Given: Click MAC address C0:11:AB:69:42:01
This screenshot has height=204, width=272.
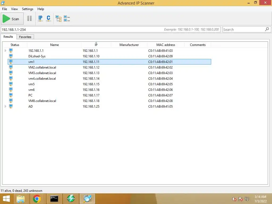Looking at the screenshot, I should point(160,62).
